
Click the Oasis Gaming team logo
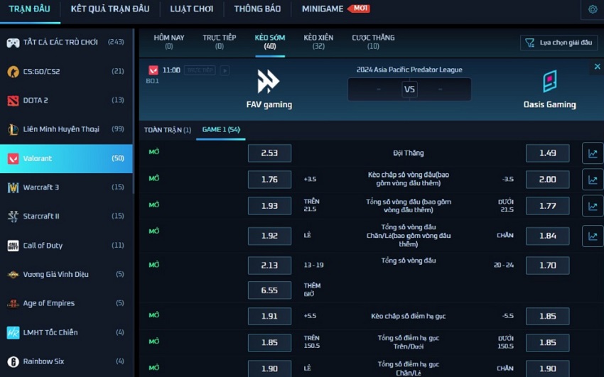pyautogui.click(x=550, y=81)
